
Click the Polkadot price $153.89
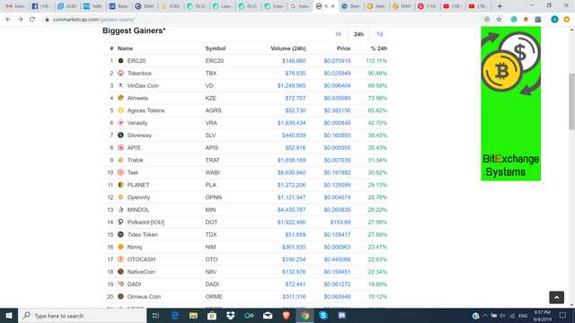tap(341, 223)
